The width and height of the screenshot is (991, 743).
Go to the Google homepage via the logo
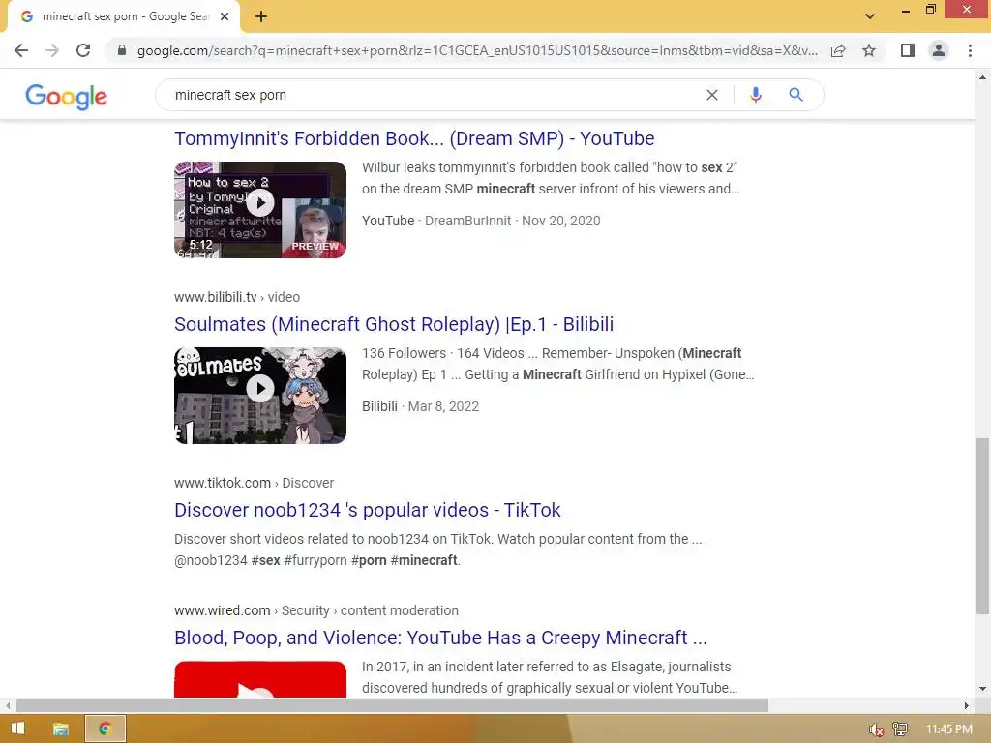[x=67, y=97]
